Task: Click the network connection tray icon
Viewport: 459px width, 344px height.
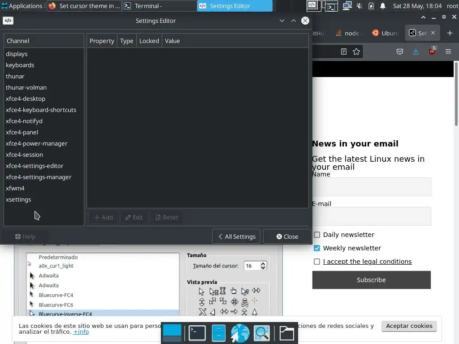Action: pos(347,6)
